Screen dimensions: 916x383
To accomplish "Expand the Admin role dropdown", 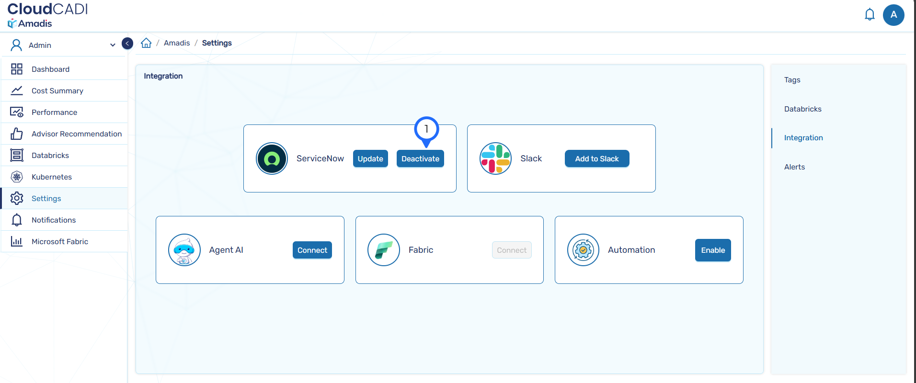I will [x=113, y=45].
